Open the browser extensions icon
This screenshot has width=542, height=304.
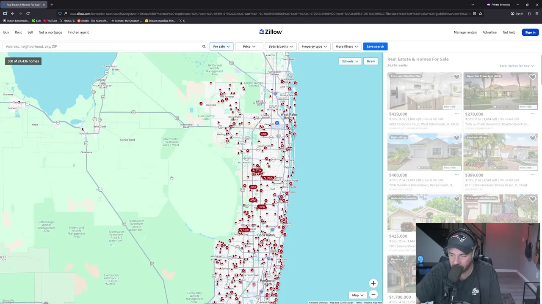[529, 14]
